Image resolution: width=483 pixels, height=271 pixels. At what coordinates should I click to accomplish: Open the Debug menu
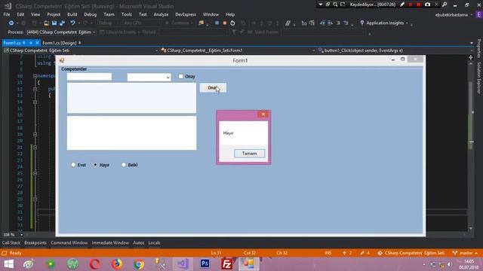(90, 14)
